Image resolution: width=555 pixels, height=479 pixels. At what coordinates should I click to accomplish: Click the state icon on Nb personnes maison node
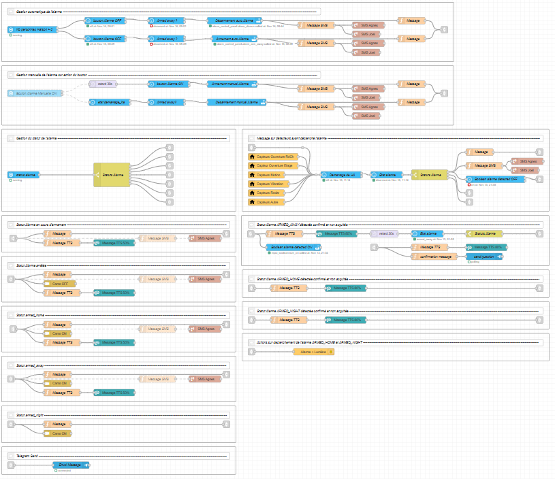11,30
